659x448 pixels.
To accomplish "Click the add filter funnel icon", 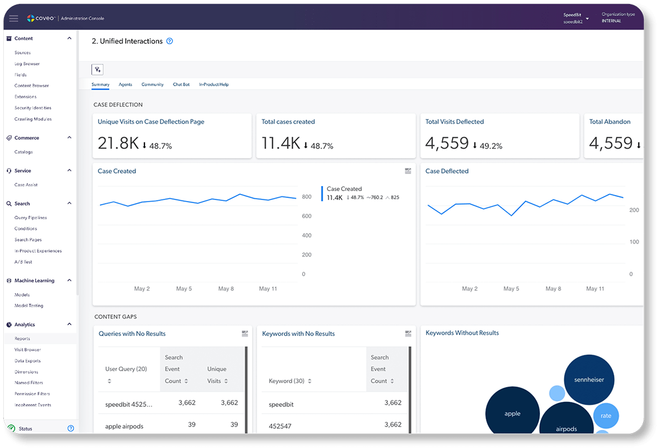I will click(x=97, y=69).
